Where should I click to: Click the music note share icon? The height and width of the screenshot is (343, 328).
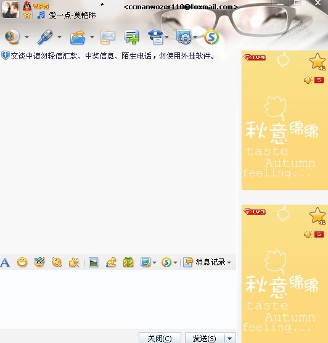[111, 262]
